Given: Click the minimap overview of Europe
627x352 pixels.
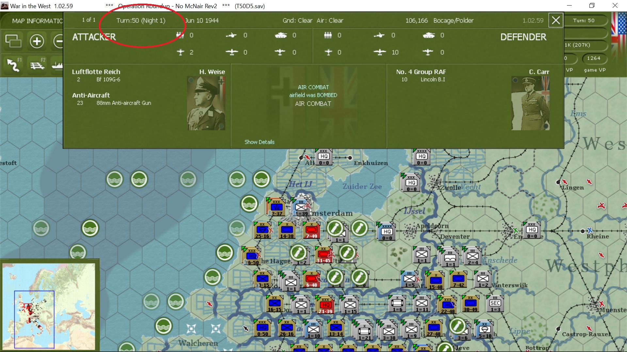Looking at the screenshot, I should tap(49, 306).
